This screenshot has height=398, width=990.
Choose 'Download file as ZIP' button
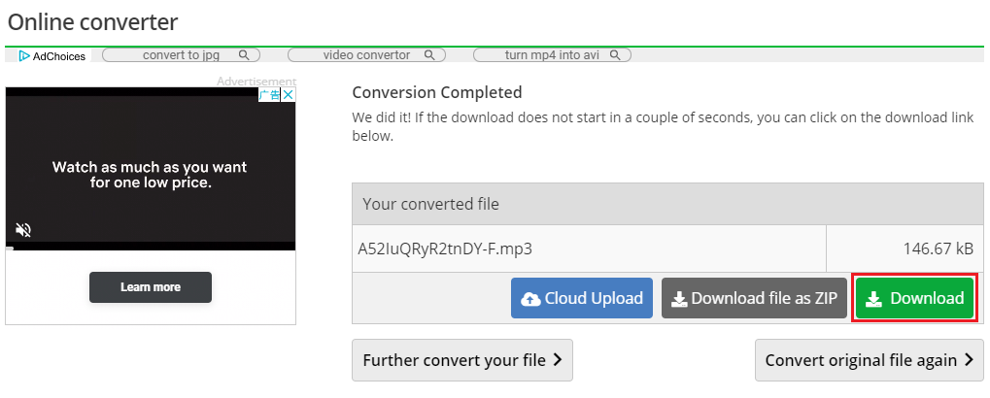coord(755,298)
